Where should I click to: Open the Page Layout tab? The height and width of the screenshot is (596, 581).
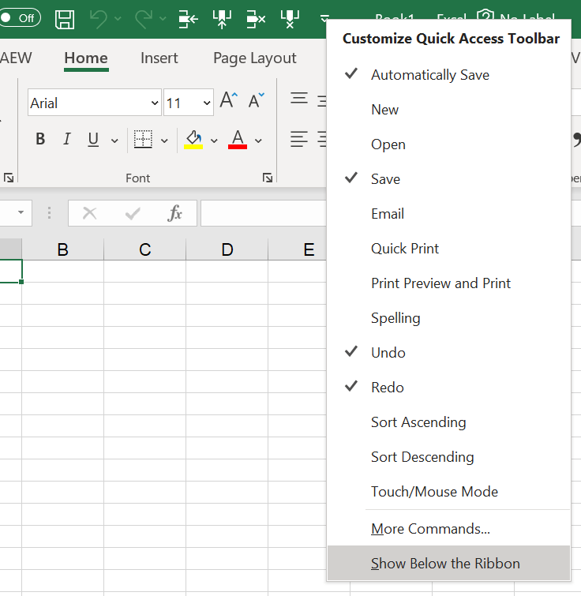254,58
